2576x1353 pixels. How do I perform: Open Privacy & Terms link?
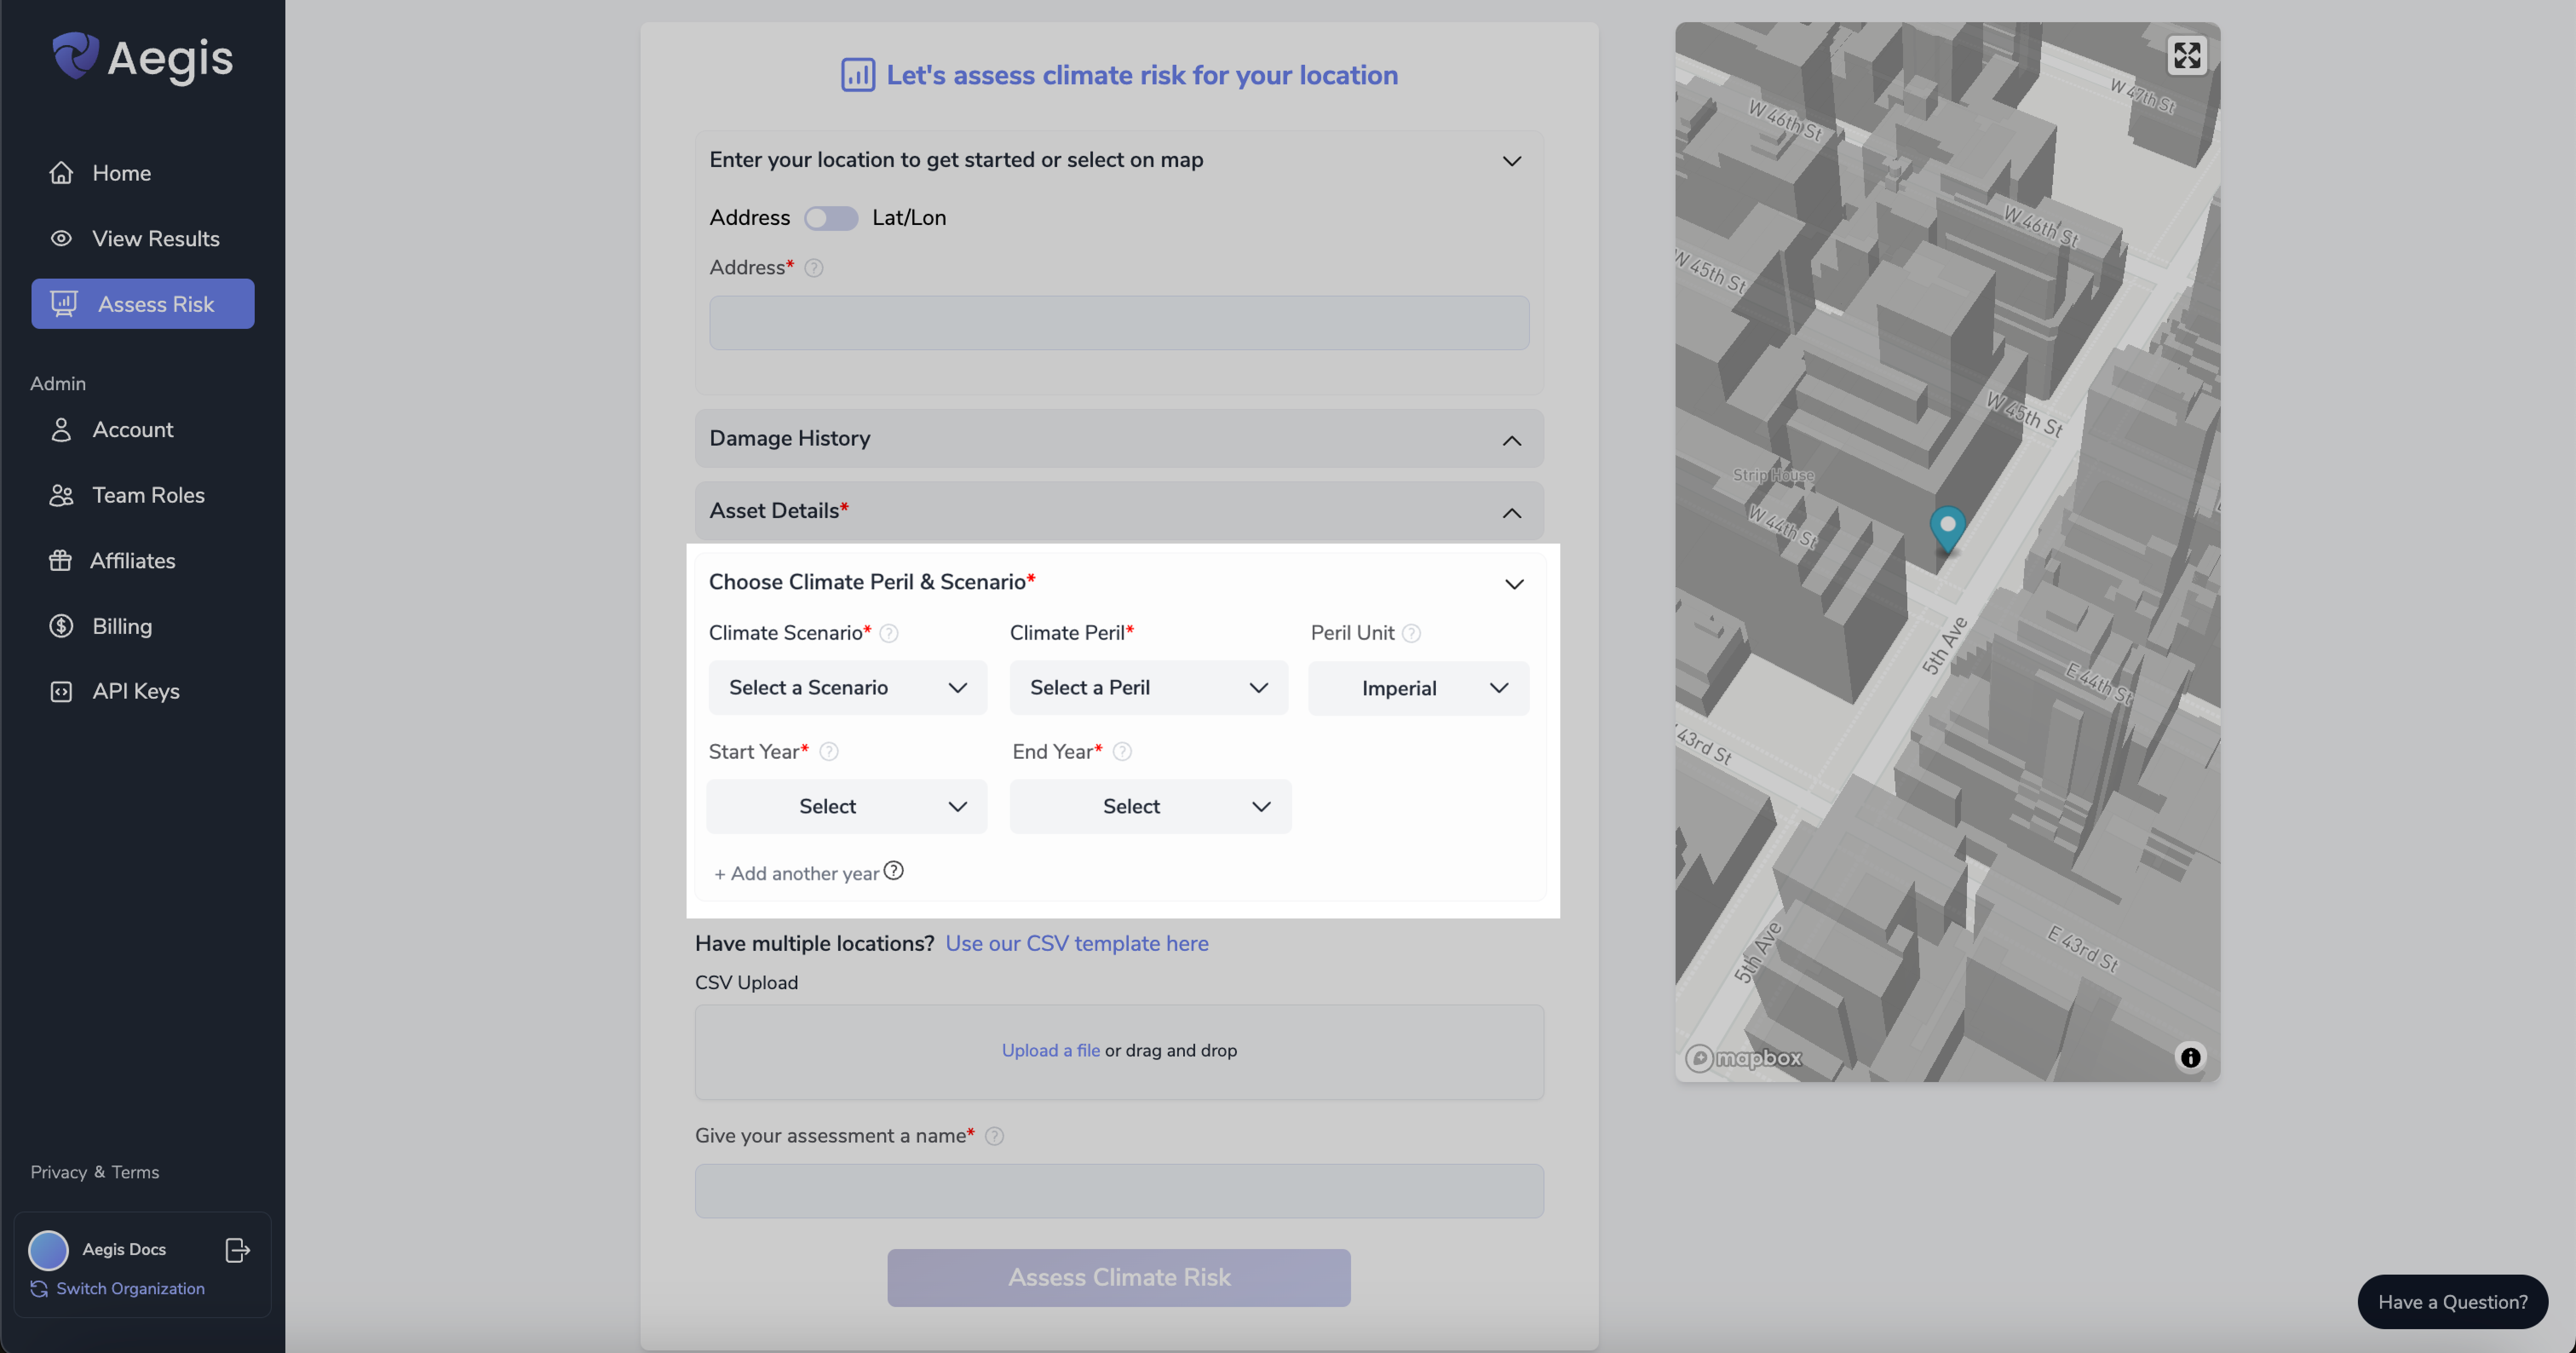[94, 1172]
